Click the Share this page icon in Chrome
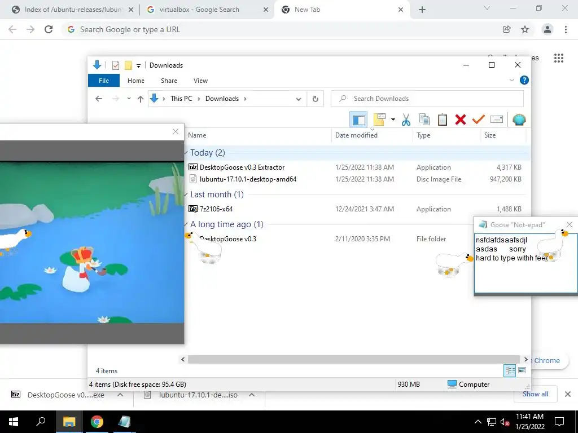The height and width of the screenshot is (433, 578). click(x=506, y=29)
